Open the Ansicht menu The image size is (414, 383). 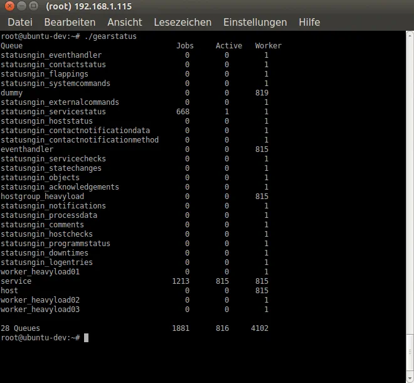[x=125, y=22]
